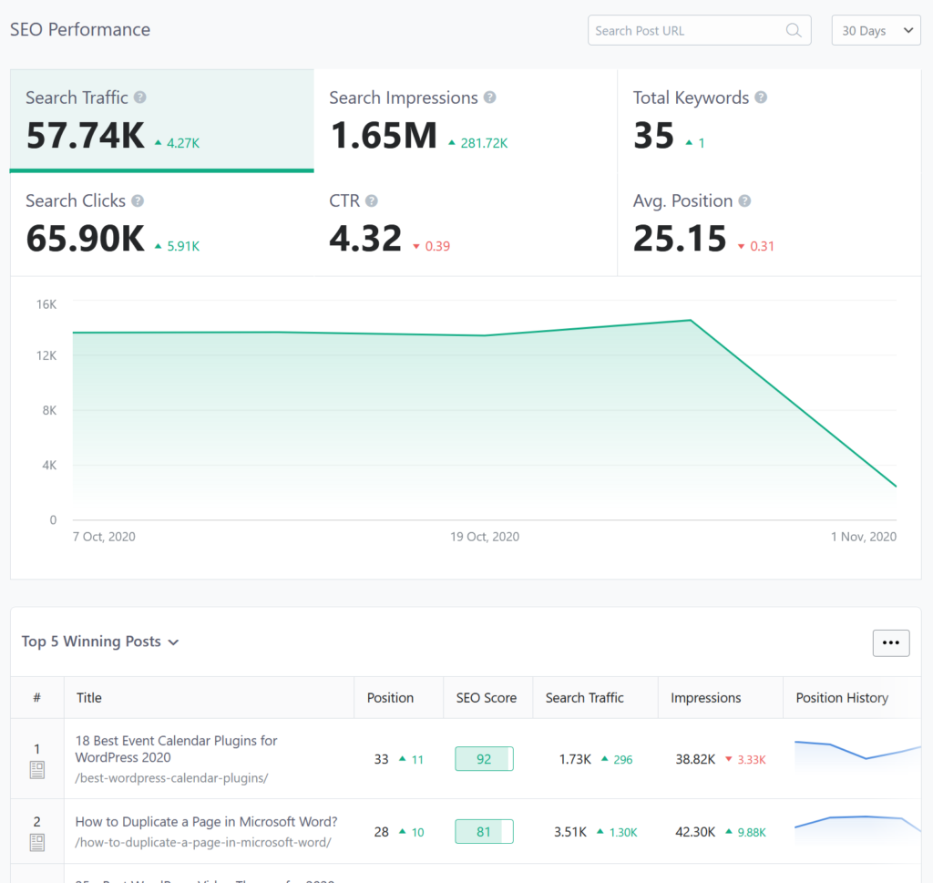Click the SEO score 92 bar
Viewport: 933px width, 883px height.
pos(484,759)
